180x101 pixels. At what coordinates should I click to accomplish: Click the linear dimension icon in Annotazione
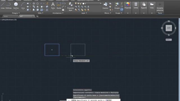point(63,4)
